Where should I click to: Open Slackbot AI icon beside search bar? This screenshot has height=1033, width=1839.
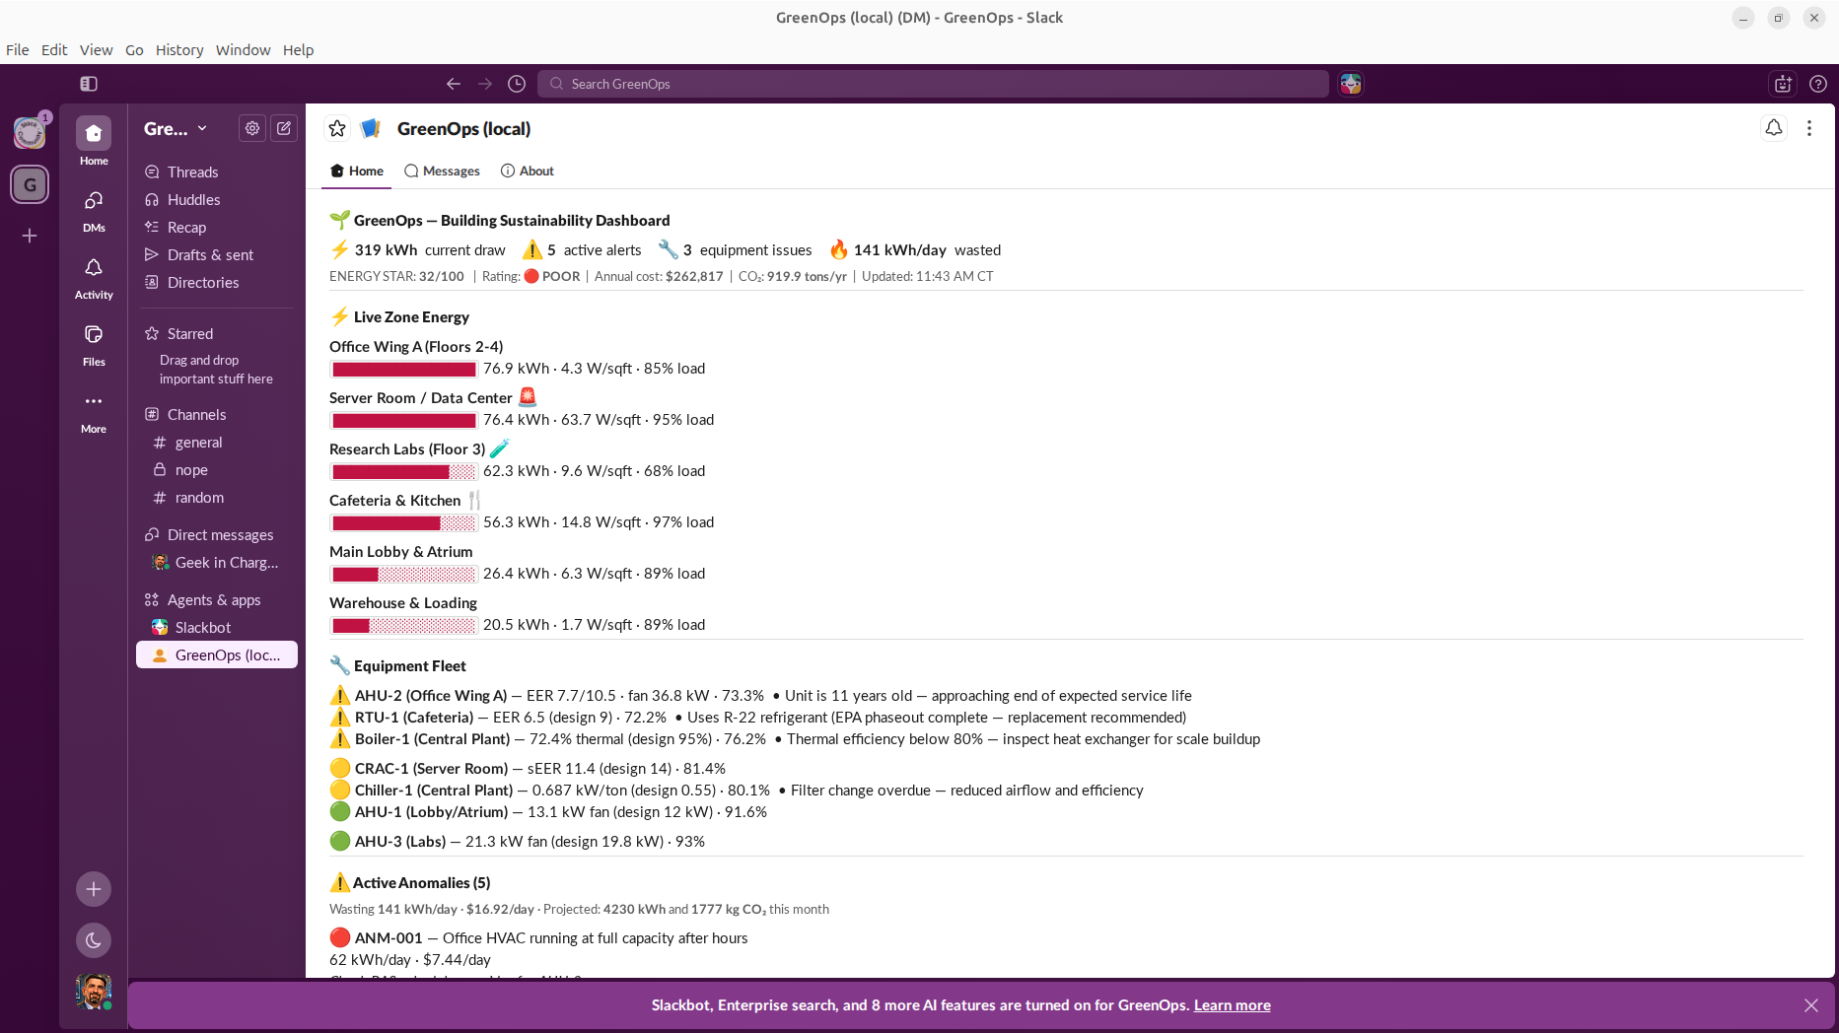point(1351,84)
